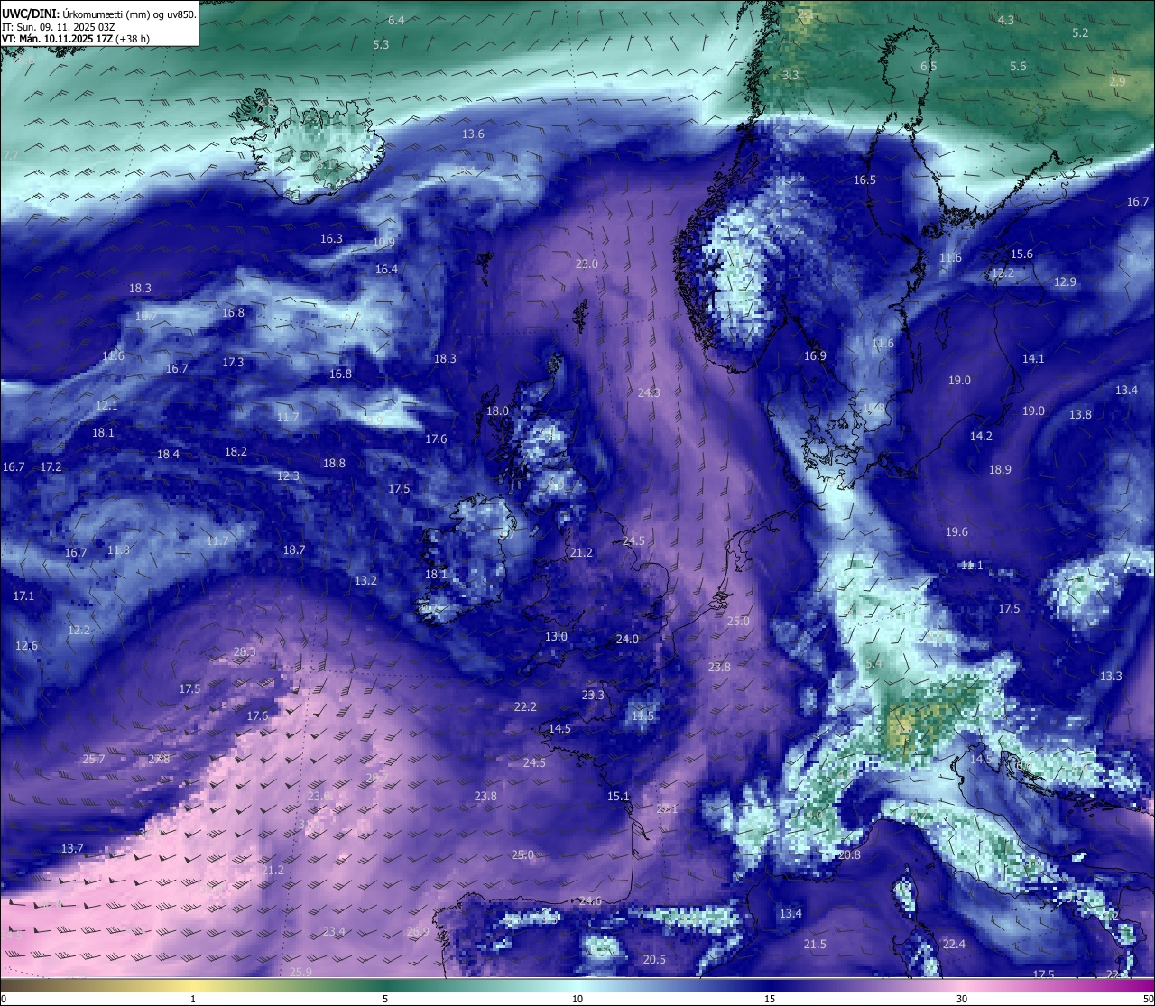Click the 5.6 value label
The image size is (1155, 1006).
(1018, 66)
